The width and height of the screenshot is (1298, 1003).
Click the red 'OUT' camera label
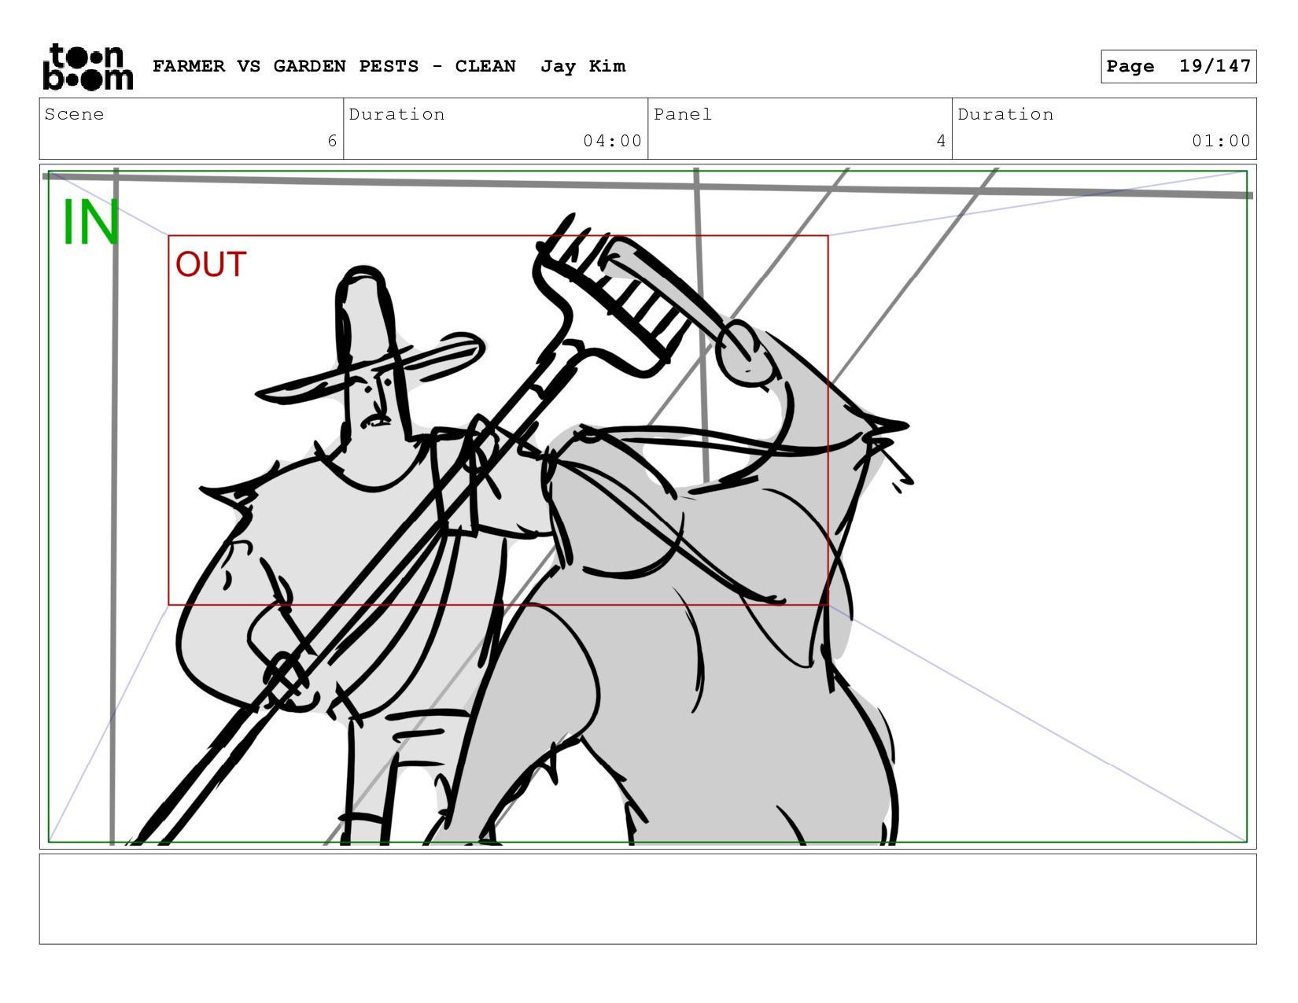pyautogui.click(x=211, y=264)
